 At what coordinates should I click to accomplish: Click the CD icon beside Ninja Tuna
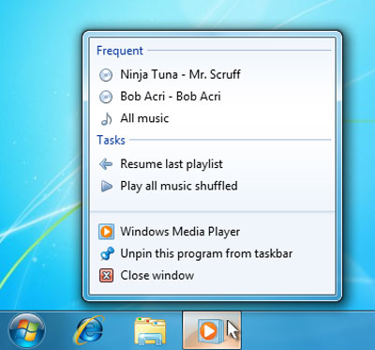106,75
